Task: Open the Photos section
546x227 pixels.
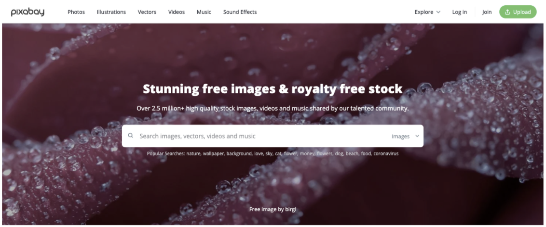Action: (x=76, y=12)
